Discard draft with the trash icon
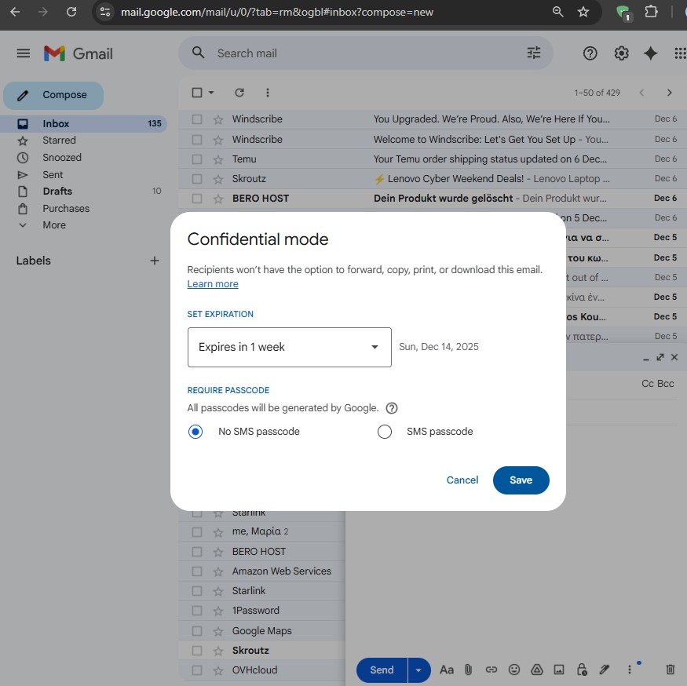 pyautogui.click(x=670, y=670)
